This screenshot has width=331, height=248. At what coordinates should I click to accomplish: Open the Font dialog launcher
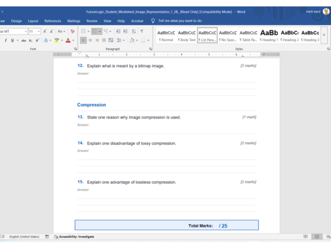tap(75, 49)
